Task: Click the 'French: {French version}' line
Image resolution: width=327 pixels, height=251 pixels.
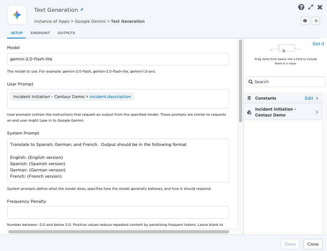Action: 36,176
